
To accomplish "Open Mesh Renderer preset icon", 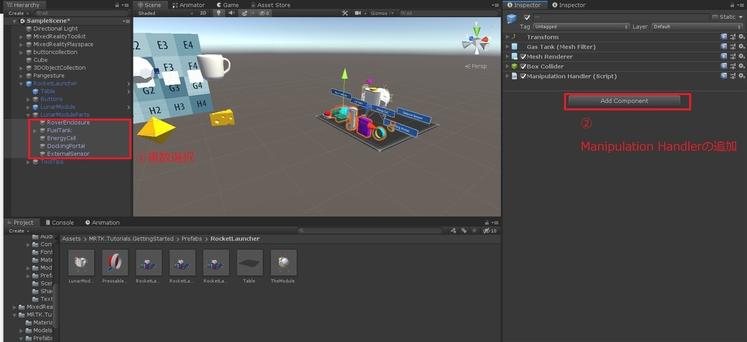I will [x=733, y=57].
